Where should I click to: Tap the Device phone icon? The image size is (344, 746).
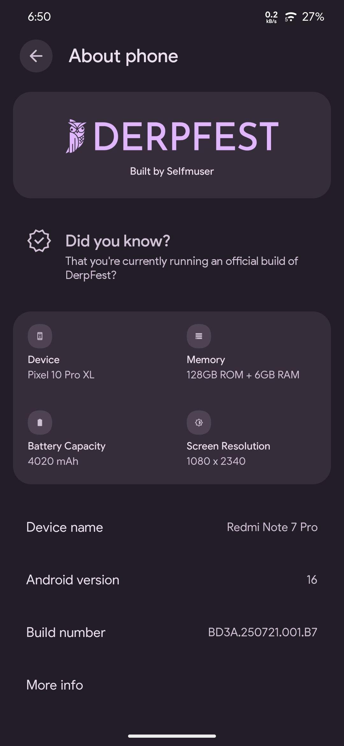pyautogui.click(x=40, y=336)
